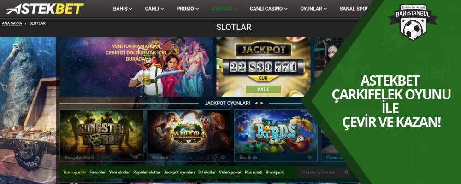
Task: Click the green KATIL button
Action: tap(263, 89)
